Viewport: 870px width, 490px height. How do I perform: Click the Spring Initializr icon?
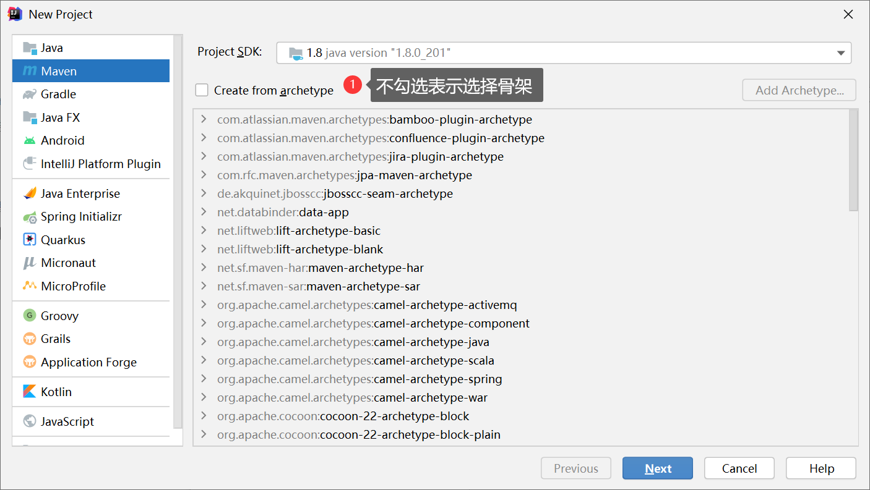[x=30, y=217]
